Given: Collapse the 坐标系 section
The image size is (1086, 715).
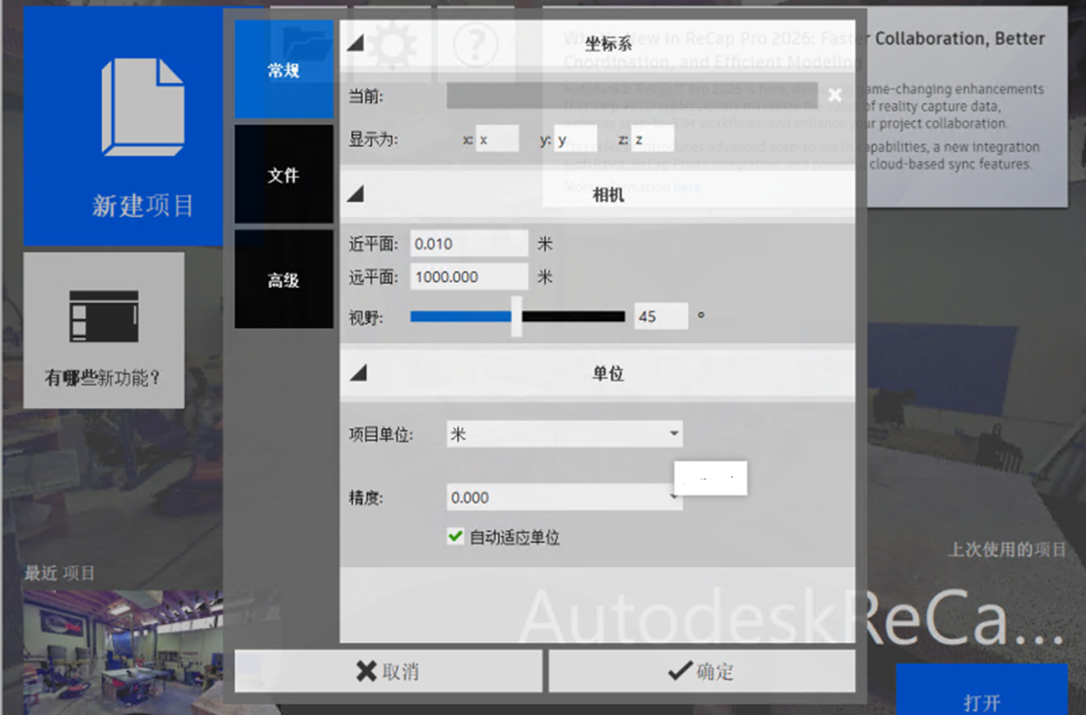Looking at the screenshot, I should tap(355, 44).
